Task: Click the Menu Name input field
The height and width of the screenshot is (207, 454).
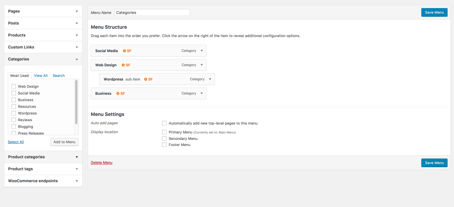Action: point(153,12)
